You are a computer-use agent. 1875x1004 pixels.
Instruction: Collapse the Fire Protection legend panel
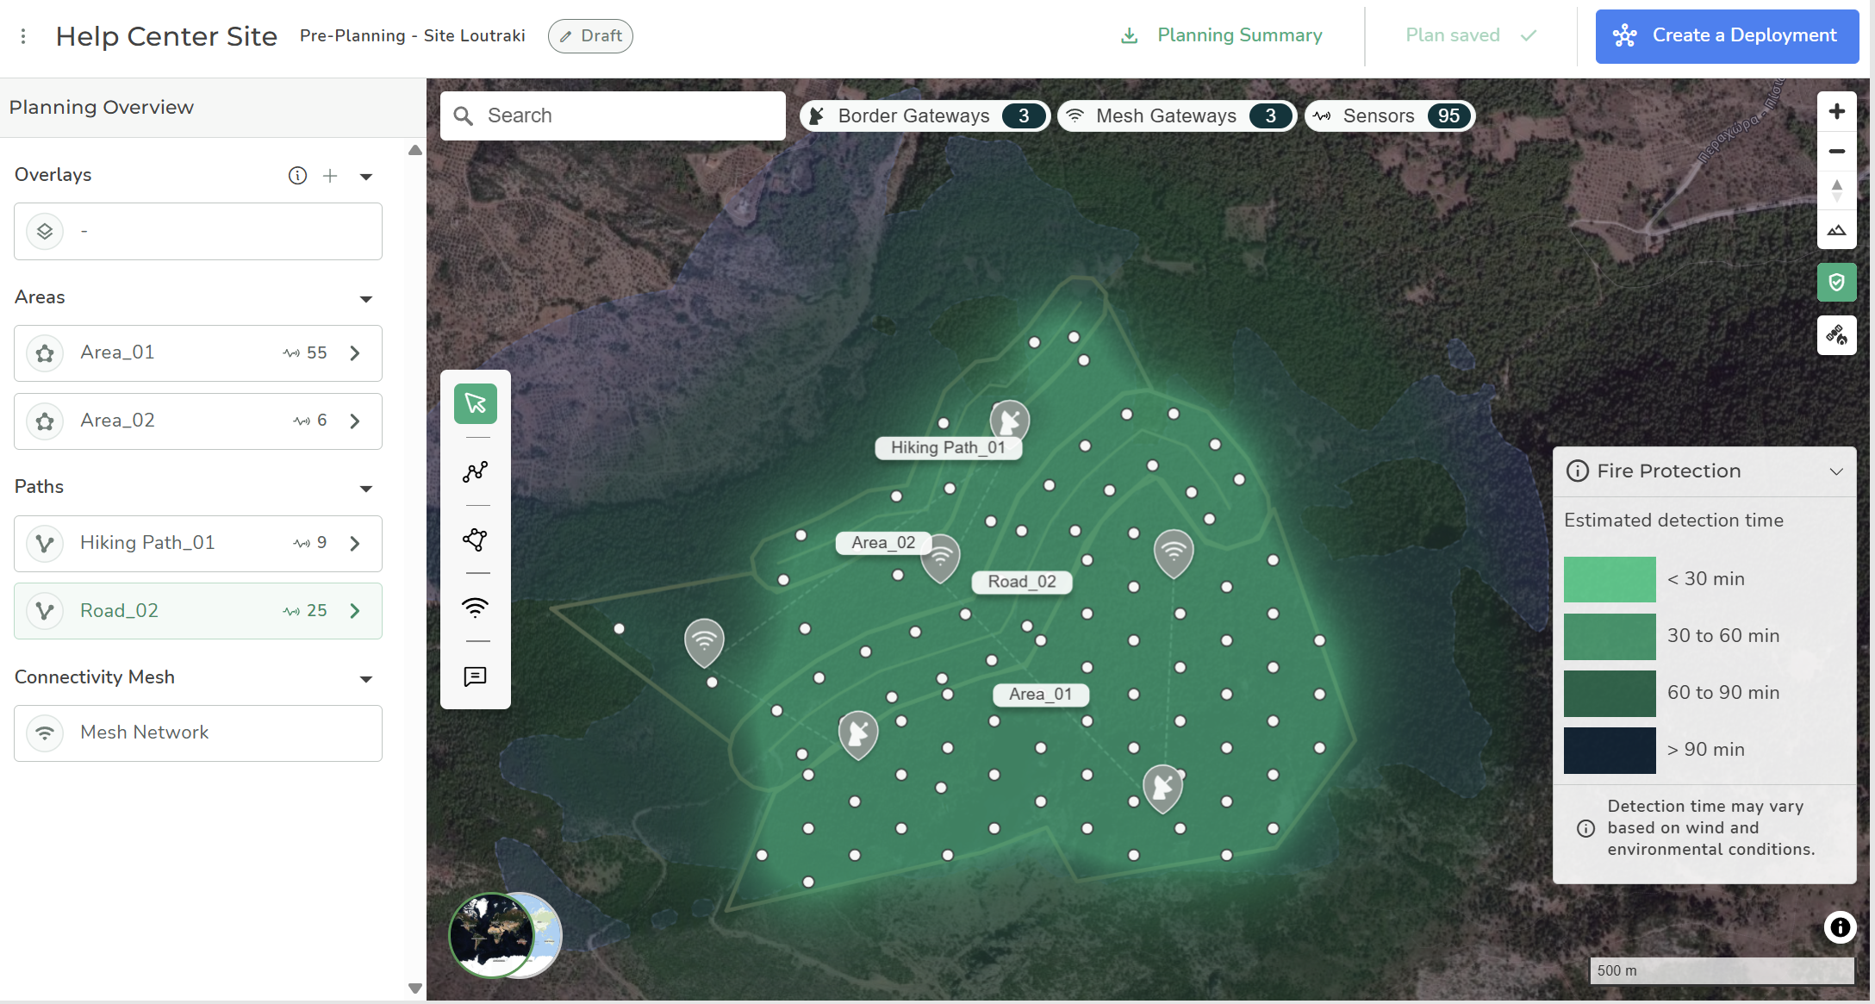click(x=1836, y=471)
